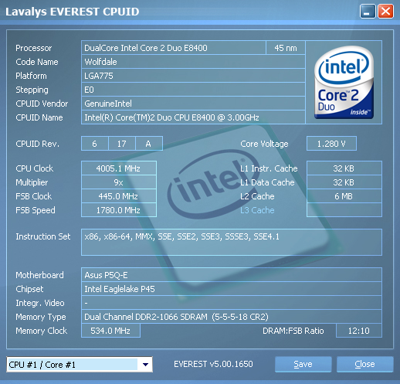Click the DRAM:FSB Ratio value 12:10
The width and height of the screenshot is (400, 384).
click(x=359, y=331)
